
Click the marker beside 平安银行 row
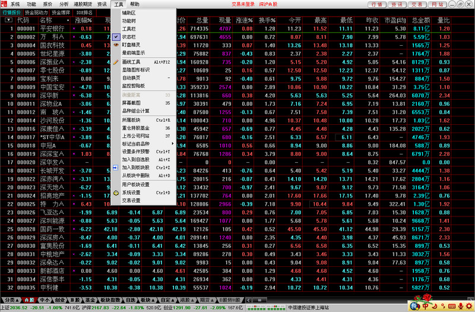(74, 29)
